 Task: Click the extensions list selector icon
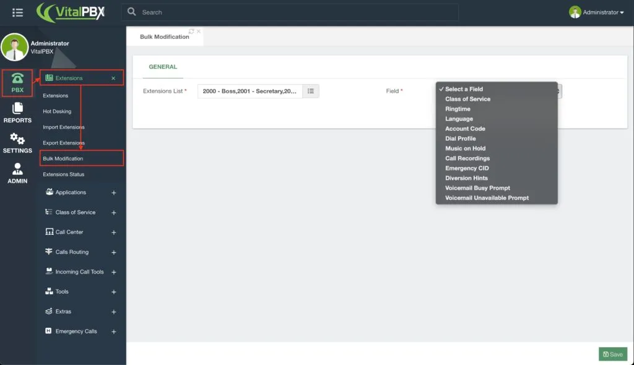[311, 91]
